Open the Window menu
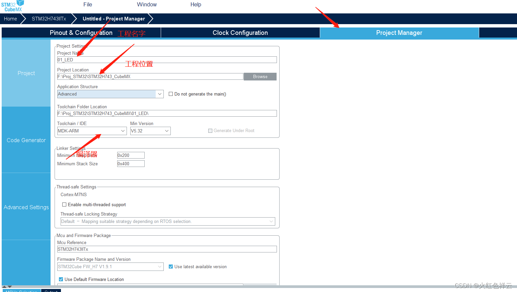 pyautogui.click(x=147, y=4)
